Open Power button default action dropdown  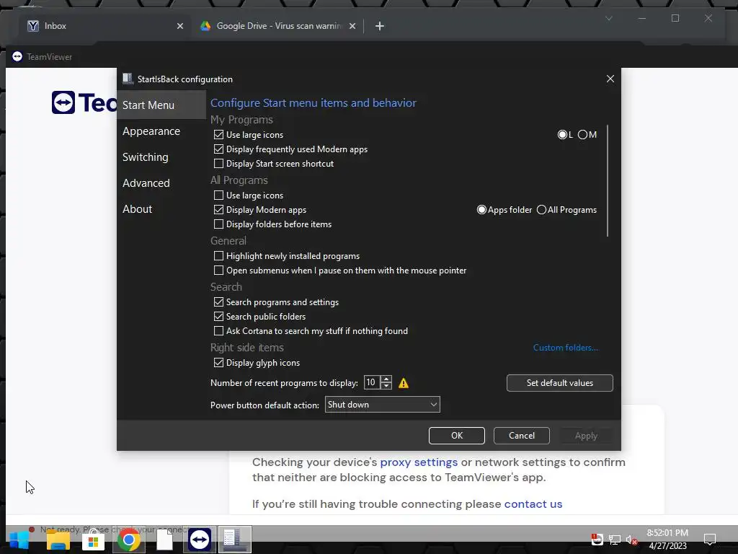pos(382,405)
